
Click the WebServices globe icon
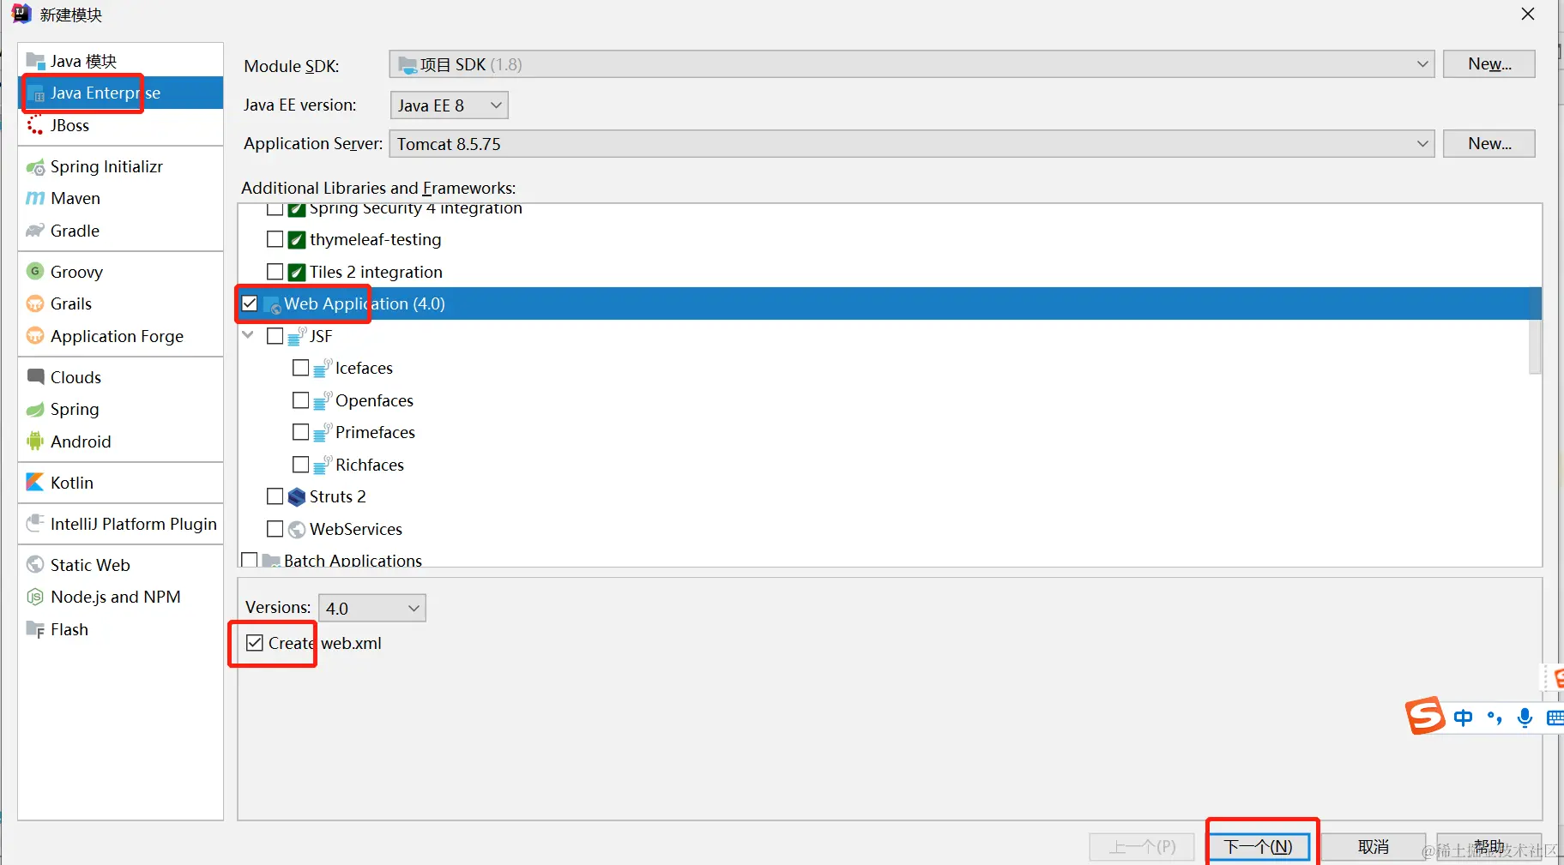pyautogui.click(x=297, y=530)
